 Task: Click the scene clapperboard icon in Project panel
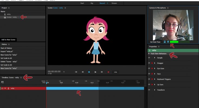5,17
